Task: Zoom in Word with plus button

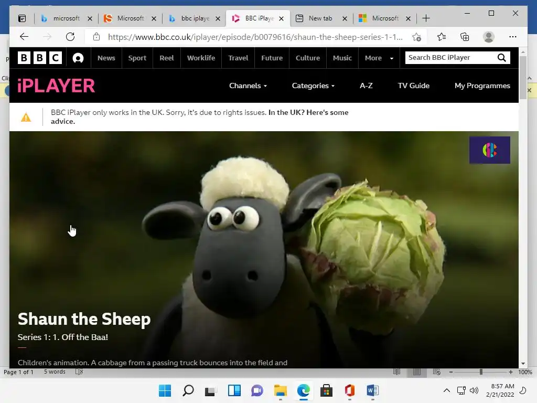Action: 511,372
